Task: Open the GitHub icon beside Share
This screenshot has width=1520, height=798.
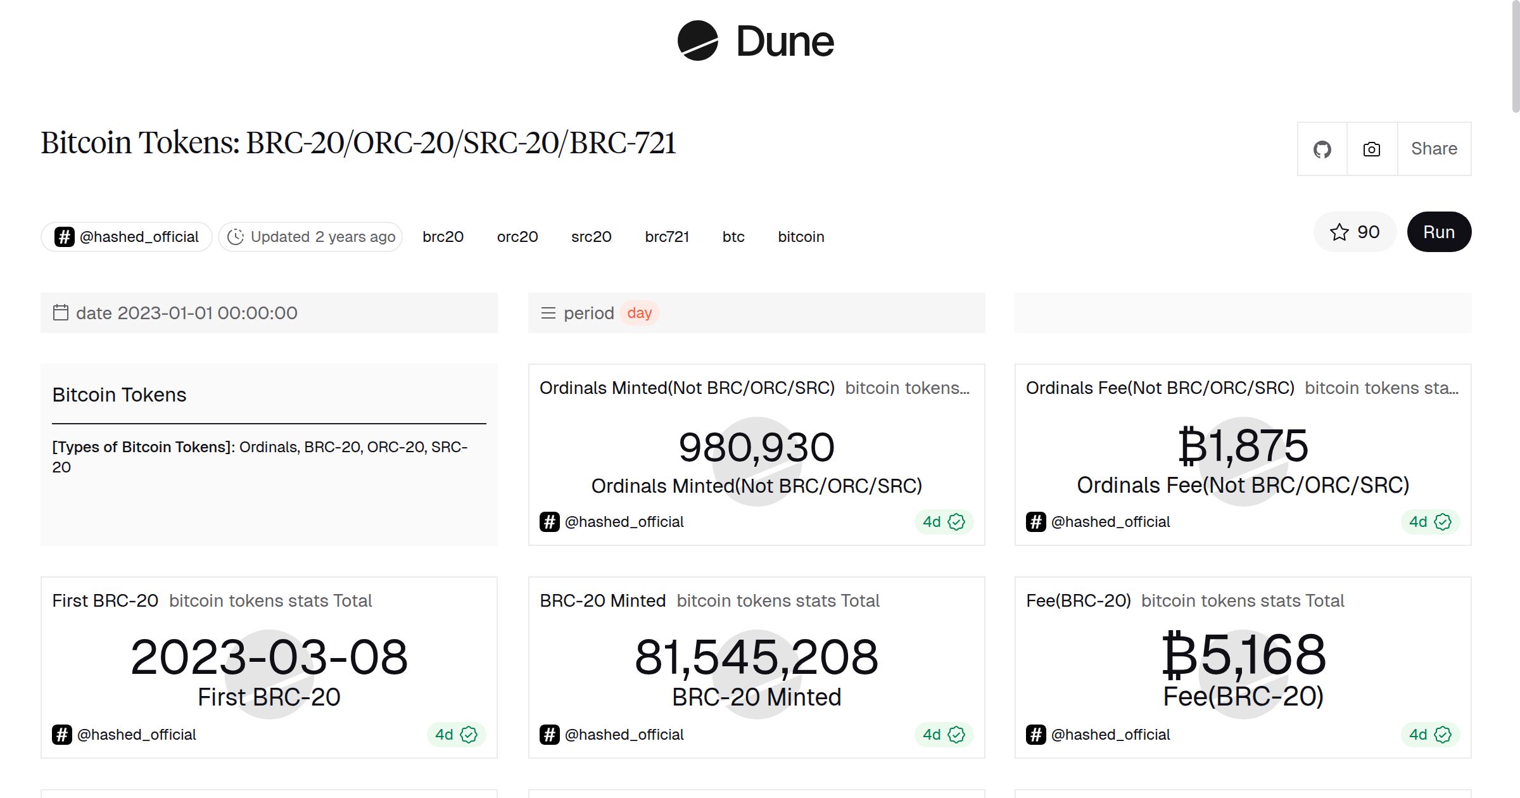Action: coord(1322,149)
